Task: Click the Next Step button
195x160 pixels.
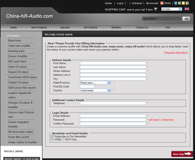Action: 182,154
